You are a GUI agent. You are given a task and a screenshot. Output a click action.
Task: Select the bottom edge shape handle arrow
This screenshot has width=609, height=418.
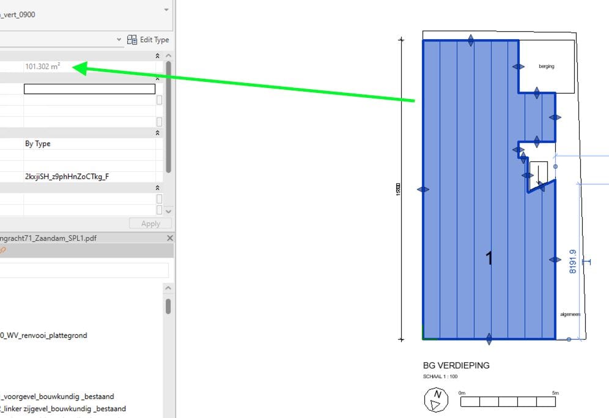489,339
